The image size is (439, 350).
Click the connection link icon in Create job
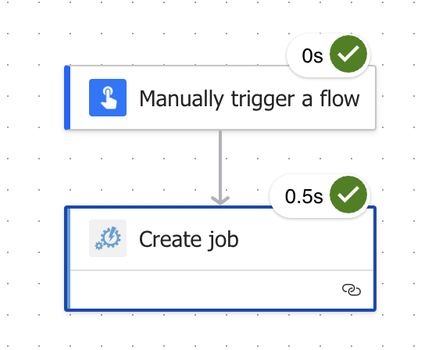352,290
